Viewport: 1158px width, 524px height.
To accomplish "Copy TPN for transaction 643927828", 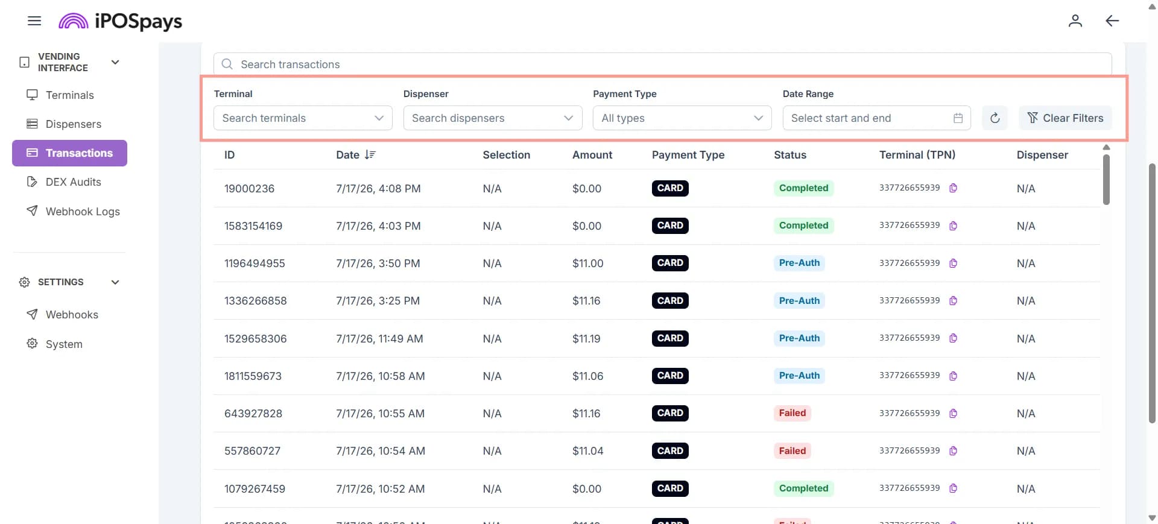I will coord(953,414).
